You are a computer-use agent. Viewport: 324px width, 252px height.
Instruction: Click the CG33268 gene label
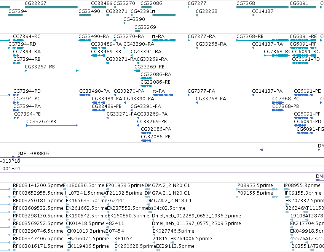click(206, 11)
